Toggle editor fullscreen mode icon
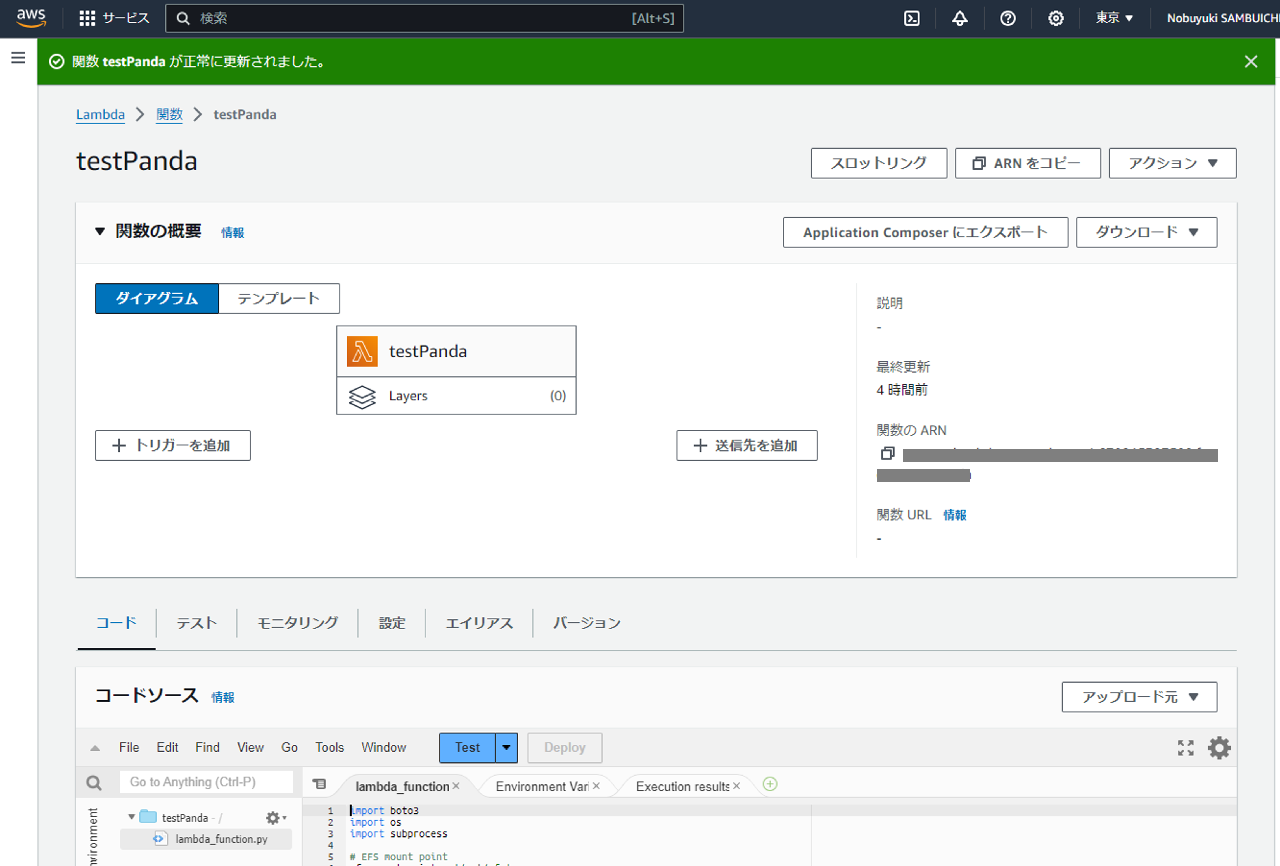 coord(1185,748)
